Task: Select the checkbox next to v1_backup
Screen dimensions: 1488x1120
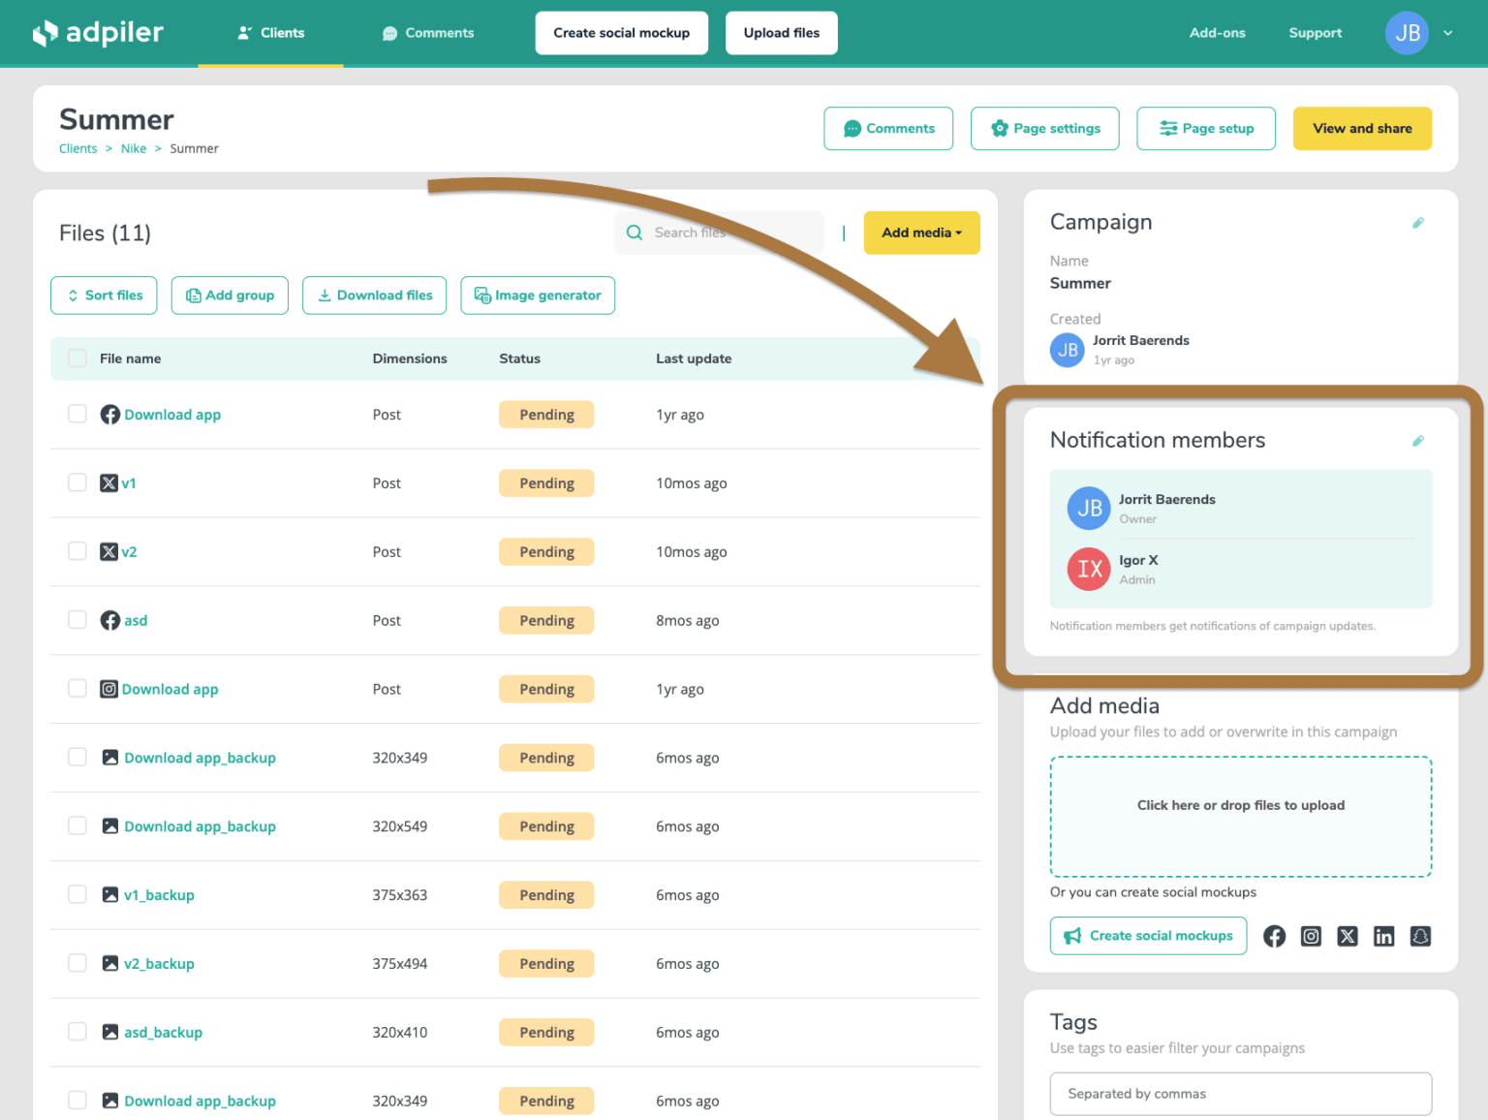Action: 77,893
